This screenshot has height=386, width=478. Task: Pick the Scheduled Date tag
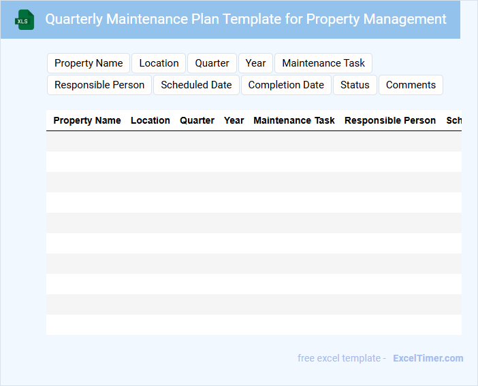click(196, 85)
